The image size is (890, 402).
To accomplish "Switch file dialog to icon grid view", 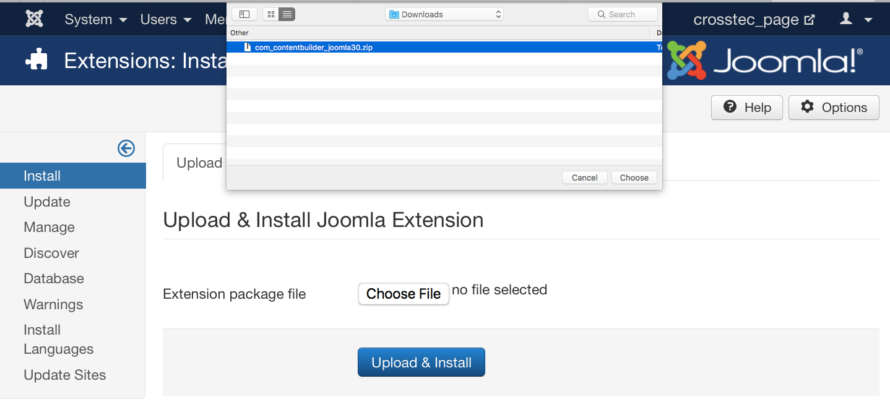I will coord(271,14).
